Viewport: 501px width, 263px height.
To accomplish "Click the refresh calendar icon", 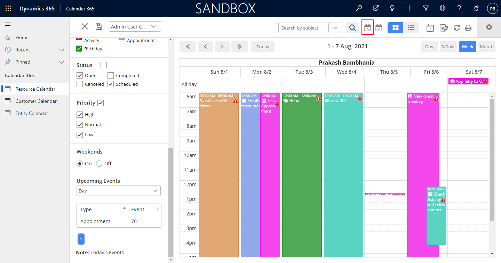I will coord(457,28).
